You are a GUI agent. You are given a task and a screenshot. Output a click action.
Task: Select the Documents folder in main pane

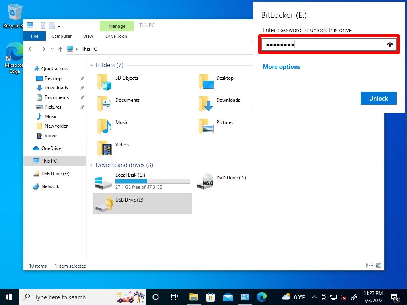tap(119, 104)
